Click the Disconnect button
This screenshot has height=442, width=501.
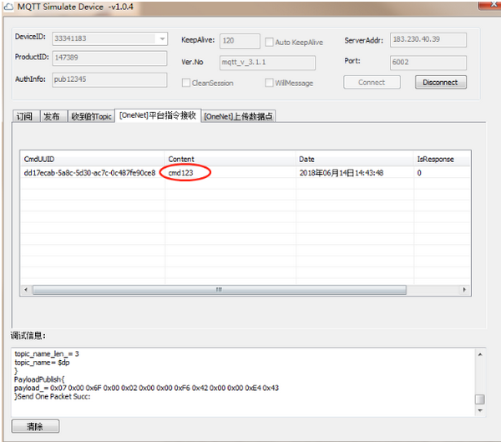pyautogui.click(x=440, y=83)
